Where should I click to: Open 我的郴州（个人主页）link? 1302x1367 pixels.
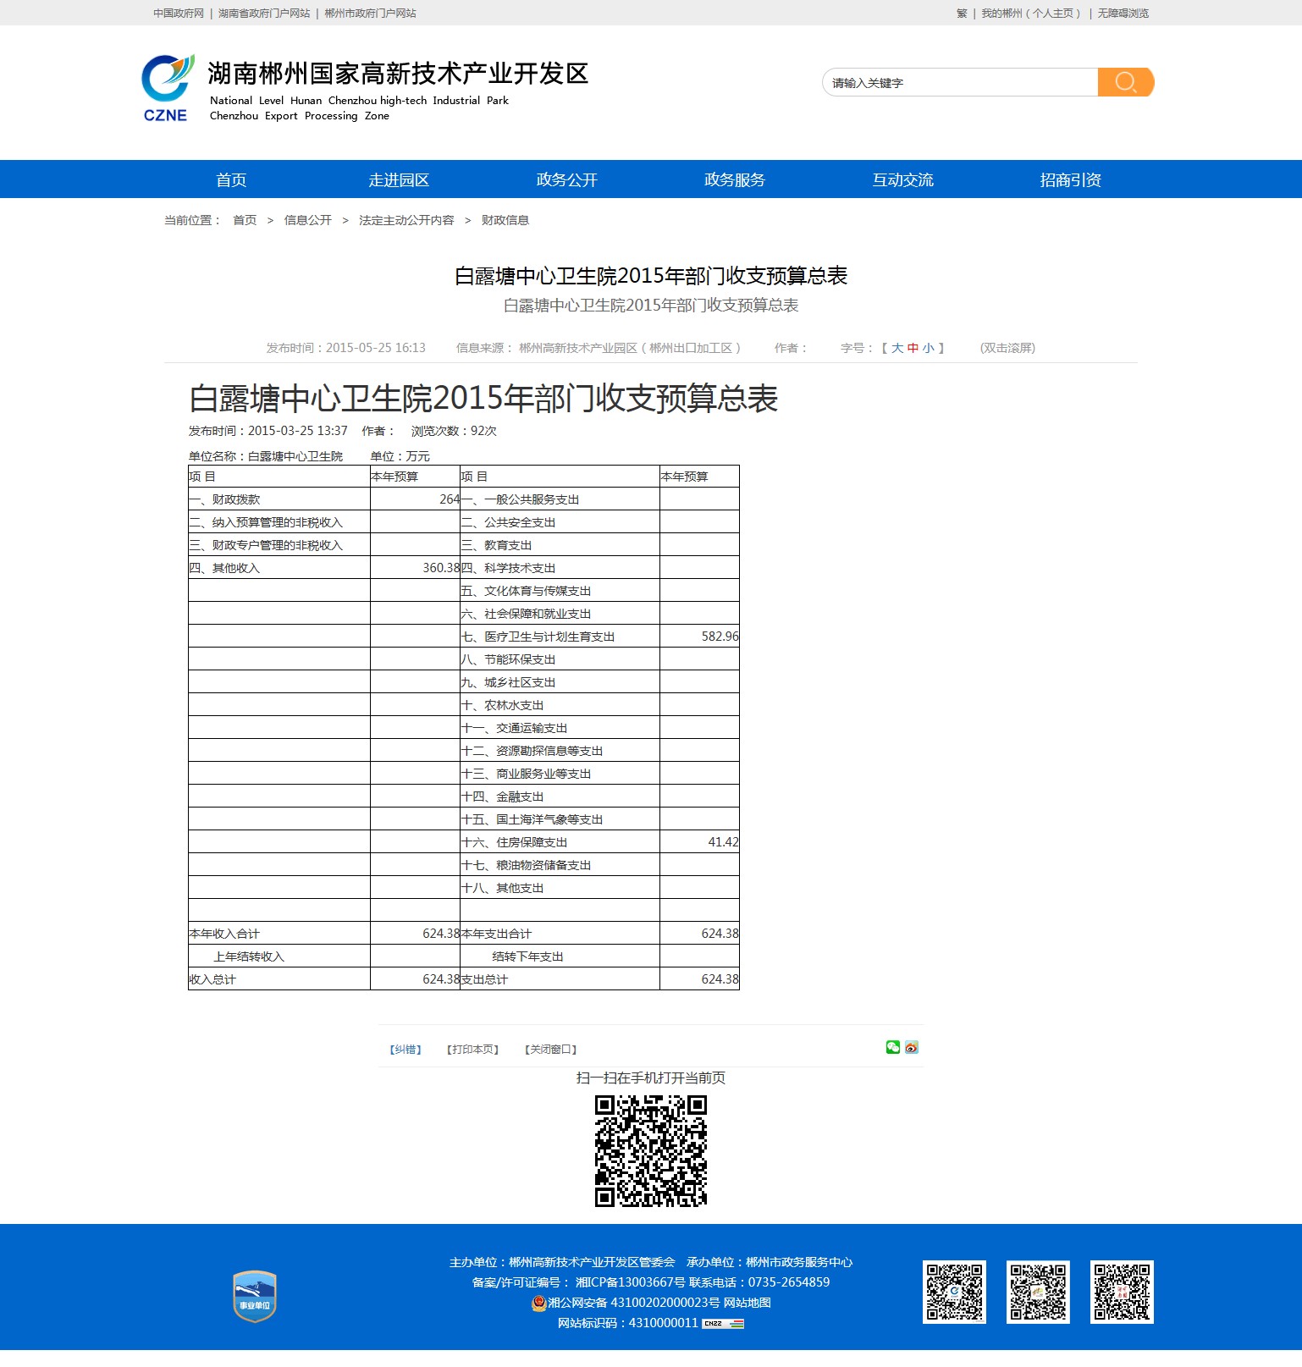1031,14
